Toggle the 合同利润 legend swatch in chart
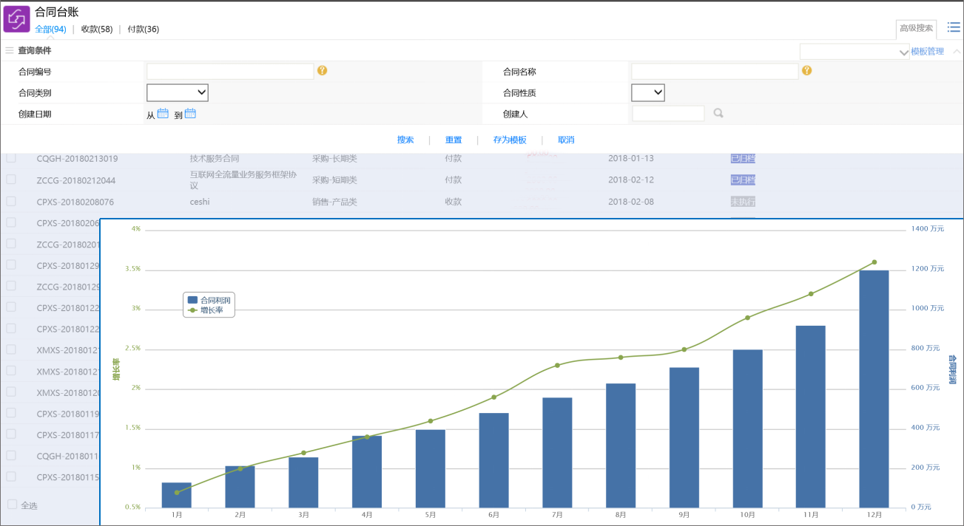This screenshot has height=526, width=964. click(x=192, y=300)
